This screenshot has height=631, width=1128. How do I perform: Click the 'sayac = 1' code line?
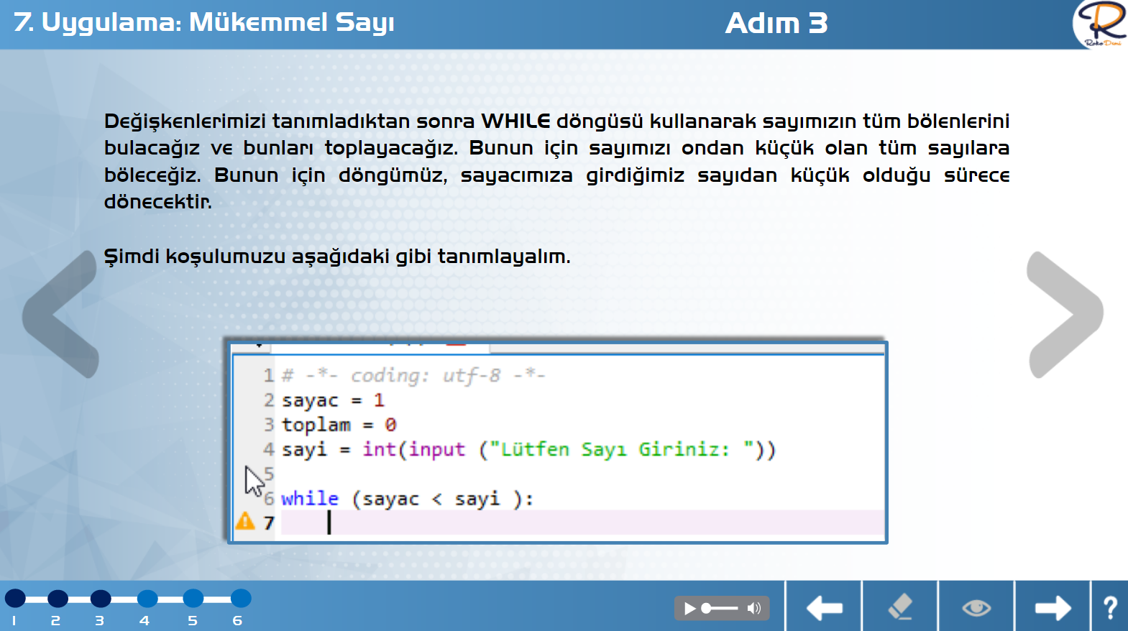click(333, 400)
